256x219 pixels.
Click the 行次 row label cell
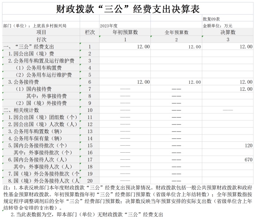41,40
